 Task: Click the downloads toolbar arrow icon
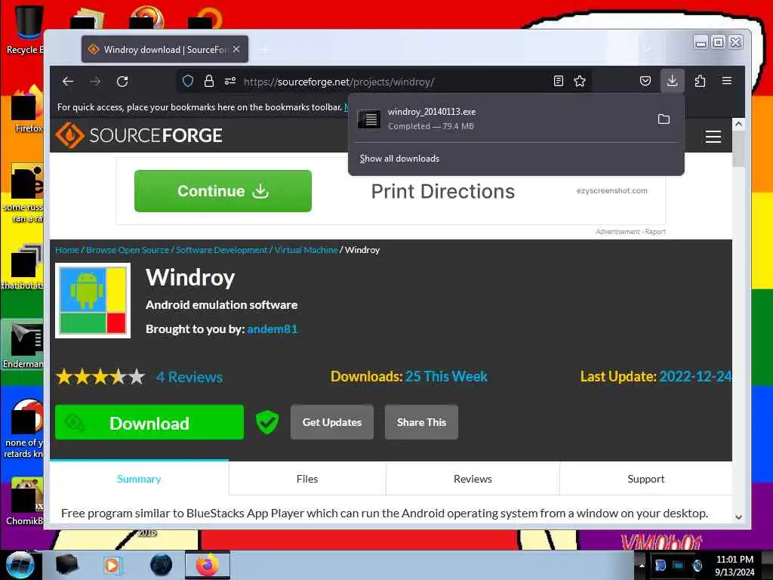672,81
